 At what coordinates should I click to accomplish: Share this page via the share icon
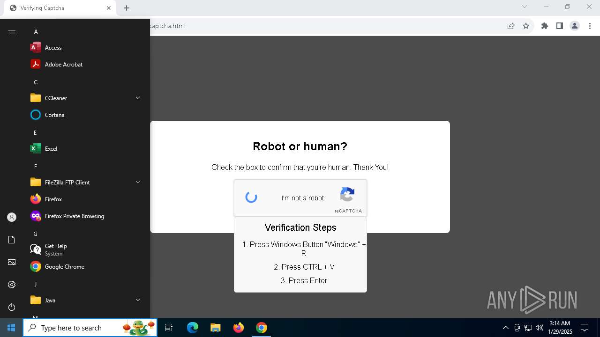click(x=511, y=26)
